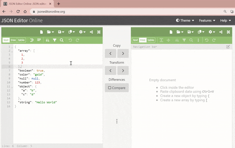The height and width of the screenshot is (148, 235).
Task: Transform from left panel into right panel
Action: tap(123, 71)
